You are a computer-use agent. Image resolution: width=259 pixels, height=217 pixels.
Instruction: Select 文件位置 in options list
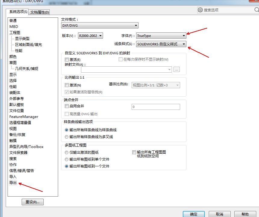[17, 111]
